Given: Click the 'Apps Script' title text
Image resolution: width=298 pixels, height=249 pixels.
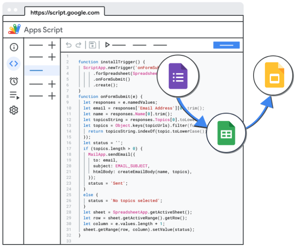Looking at the screenshot, I should [x=43, y=30].
